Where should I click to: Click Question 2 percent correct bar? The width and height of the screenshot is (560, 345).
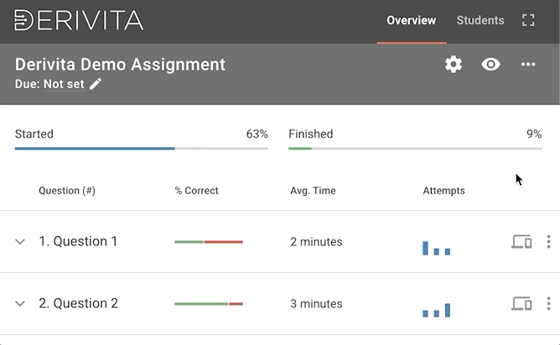coord(209,304)
